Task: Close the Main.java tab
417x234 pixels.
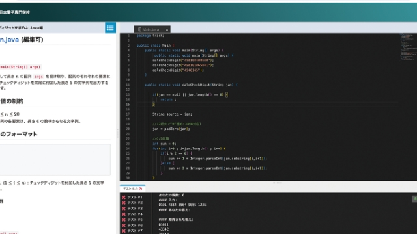Action: point(167,30)
